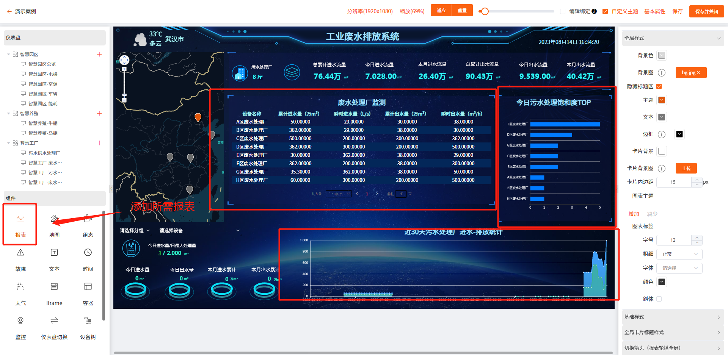
Task: Add dashboard under 智慧养殖 with plus icon
Action: (x=99, y=113)
